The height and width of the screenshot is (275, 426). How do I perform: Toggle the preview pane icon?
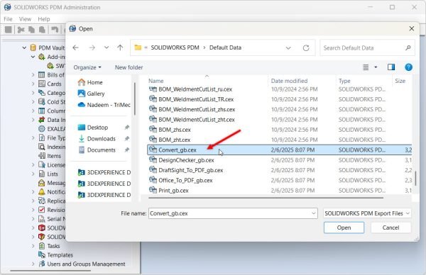pyautogui.click(x=391, y=67)
